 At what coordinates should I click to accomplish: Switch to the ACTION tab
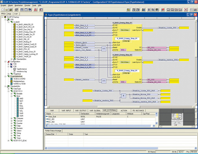click(124, 111)
